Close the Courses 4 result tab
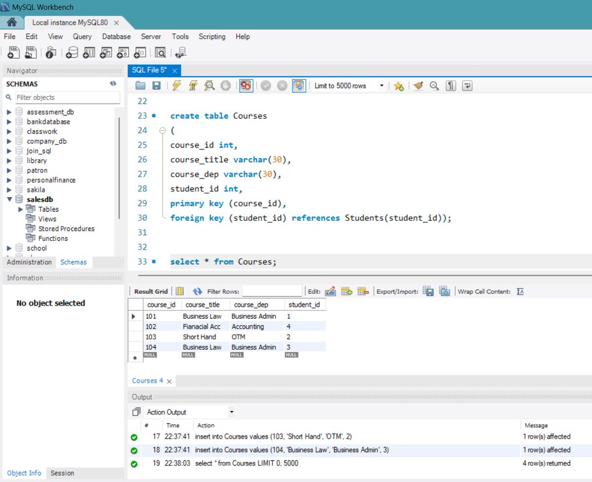The width and height of the screenshot is (592, 482). point(169,381)
